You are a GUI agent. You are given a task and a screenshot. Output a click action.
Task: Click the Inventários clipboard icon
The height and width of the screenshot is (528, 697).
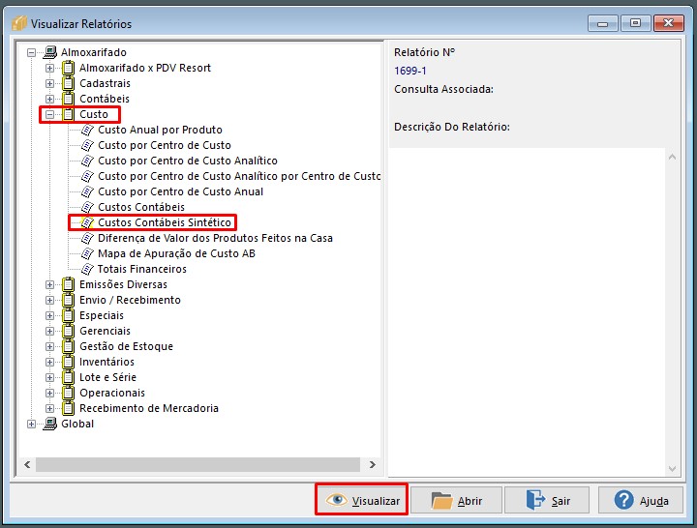68,362
